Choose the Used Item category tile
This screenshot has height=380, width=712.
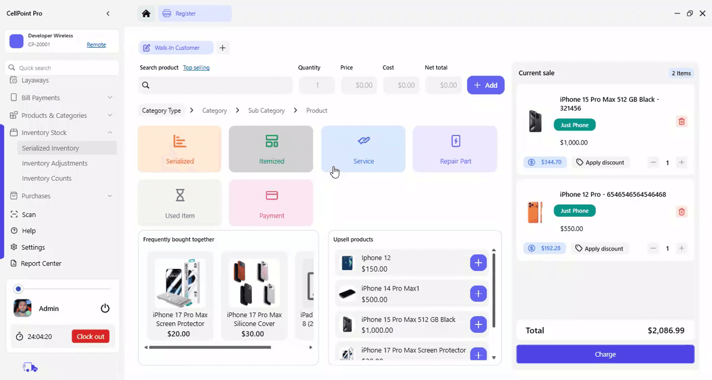tap(180, 203)
